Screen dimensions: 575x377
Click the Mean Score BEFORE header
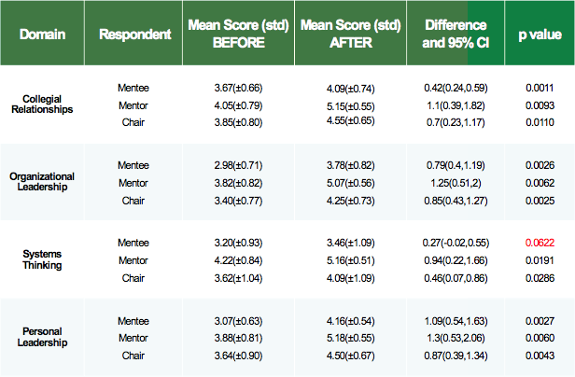(239, 35)
